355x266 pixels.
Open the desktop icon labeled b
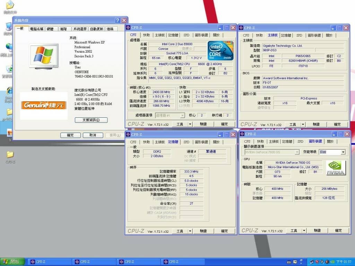pos(9,133)
